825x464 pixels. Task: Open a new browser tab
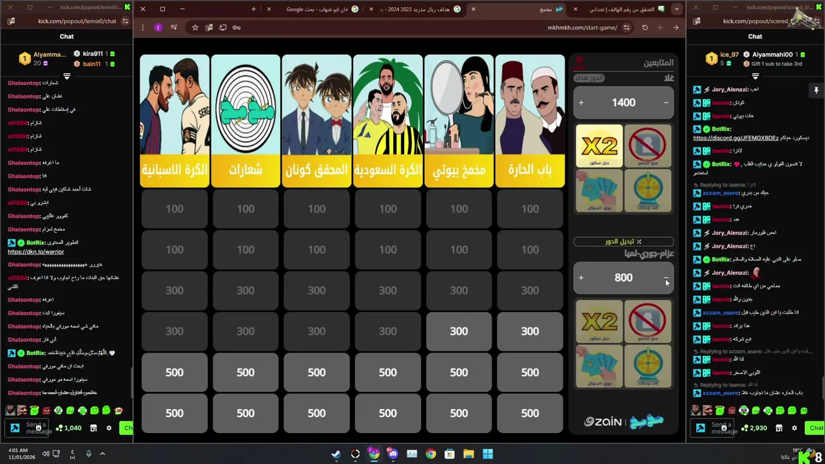point(253,9)
